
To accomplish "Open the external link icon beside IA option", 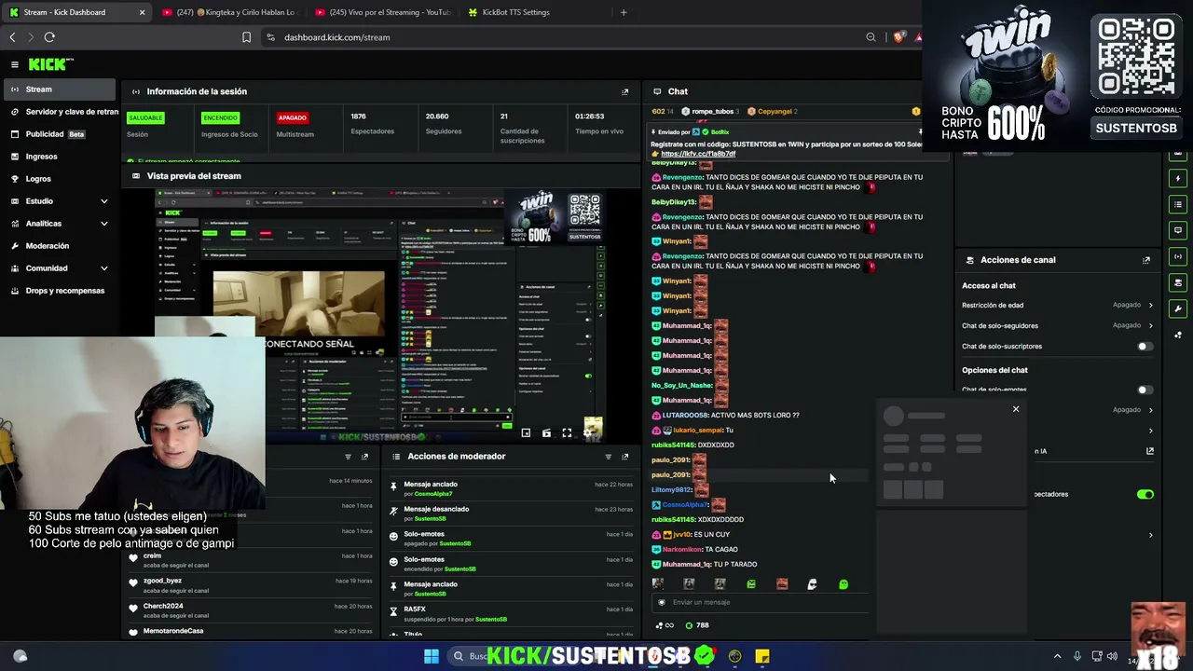I will click(1150, 451).
